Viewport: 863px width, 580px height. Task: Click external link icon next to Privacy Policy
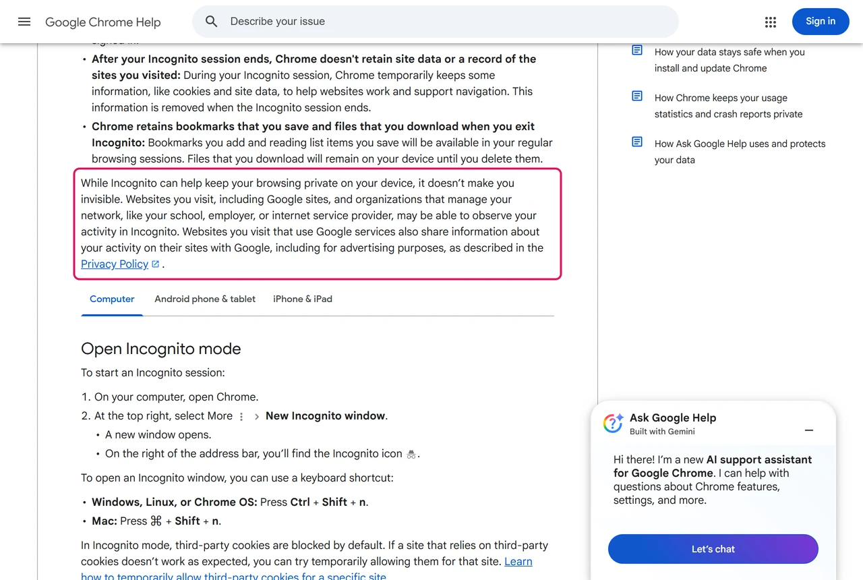pyautogui.click(x=156, y=264)
